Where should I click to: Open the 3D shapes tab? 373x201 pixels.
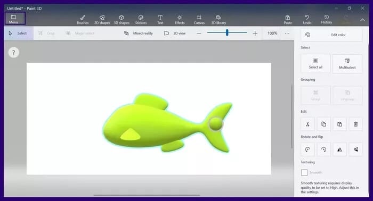coord(121,20)
